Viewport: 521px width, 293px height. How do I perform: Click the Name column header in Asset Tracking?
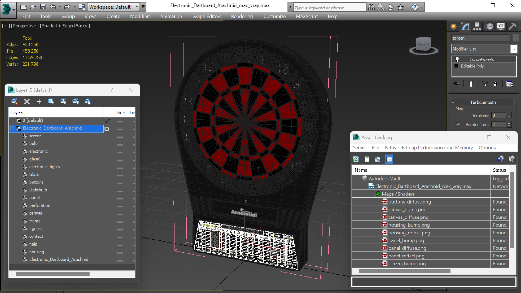[x=421, y=170]
